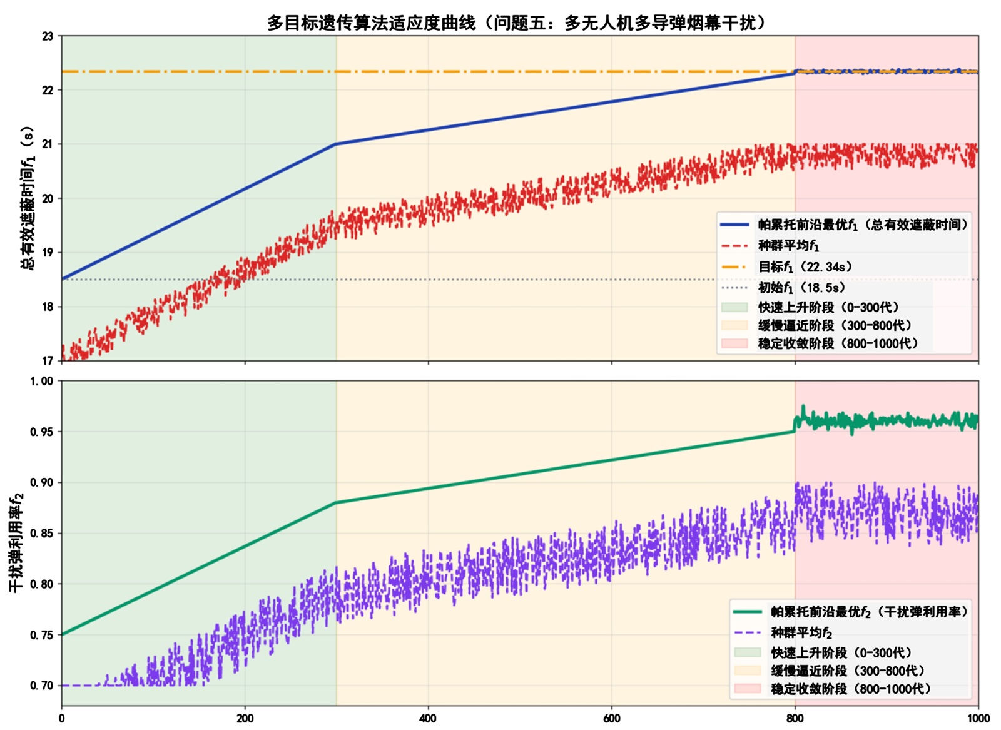Click the chart title about 多目标遗传算法适应度曲线
This screenshot has width=1001, height=730.
[517, 23]
